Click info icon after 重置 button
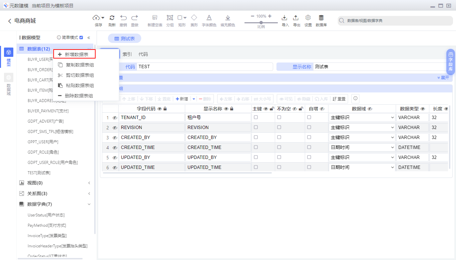 (x=355, y=98)
